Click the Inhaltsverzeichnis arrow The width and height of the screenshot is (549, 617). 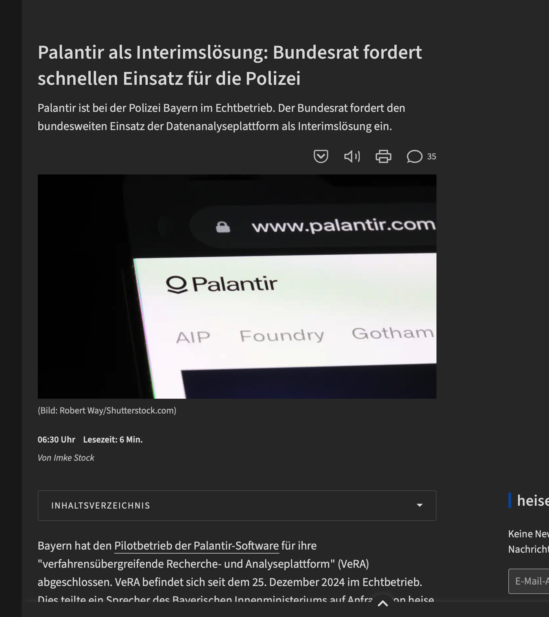coord(419,505)
